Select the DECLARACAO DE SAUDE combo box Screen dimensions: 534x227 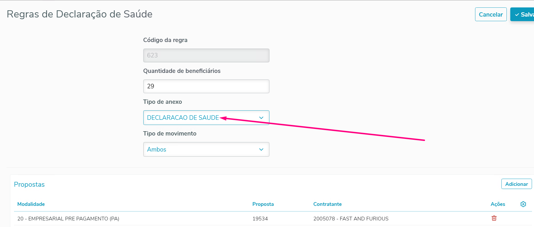(x=206, y=118)
